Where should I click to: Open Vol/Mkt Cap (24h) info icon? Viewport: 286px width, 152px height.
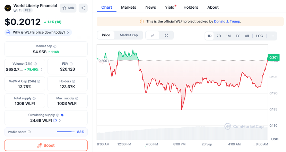(39, 81)
